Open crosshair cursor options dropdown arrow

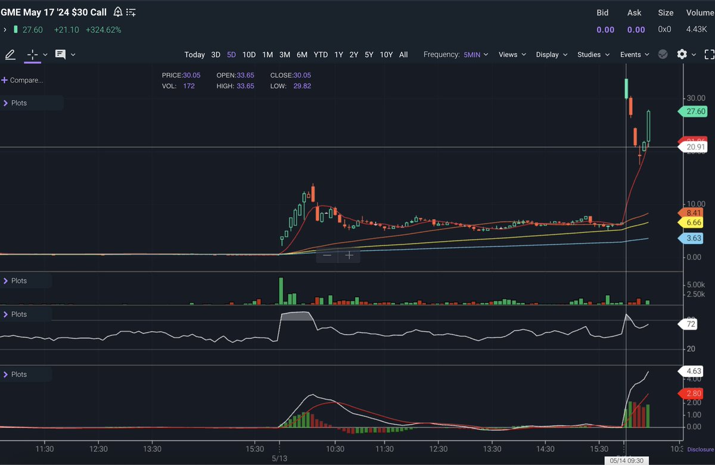(x=45, y=54)
